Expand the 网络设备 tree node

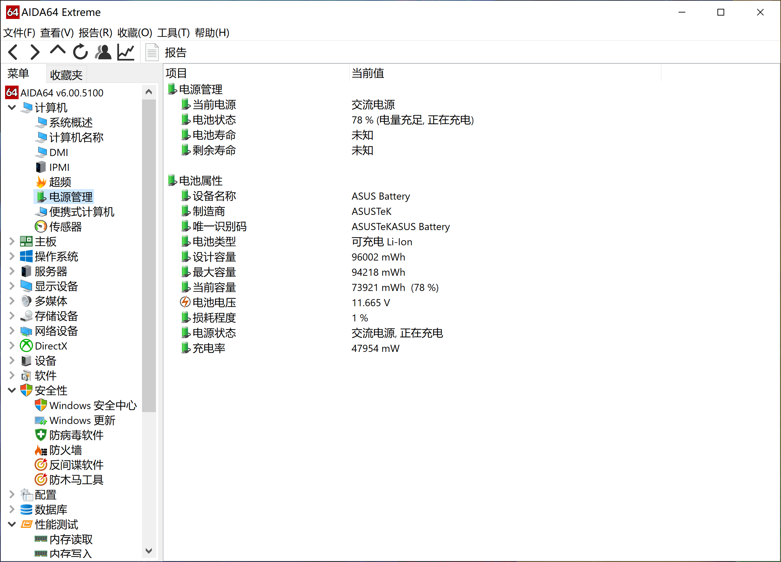tap(12, 331)
